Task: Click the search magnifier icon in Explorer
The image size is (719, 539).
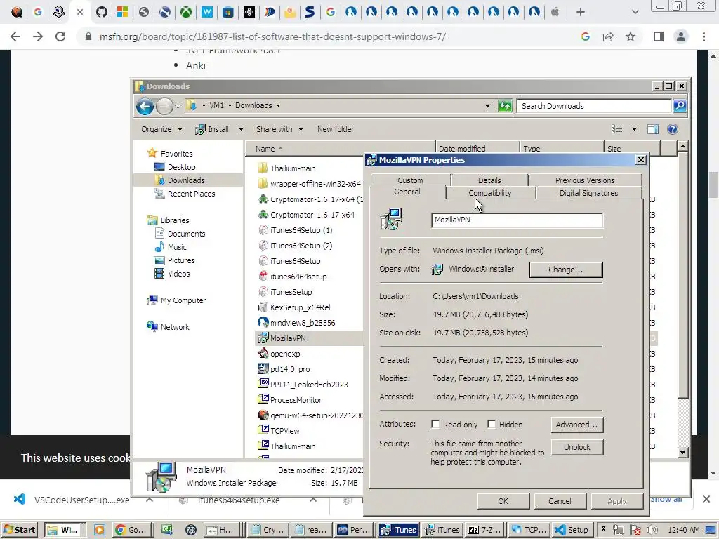Action: (x=680, y=106)
